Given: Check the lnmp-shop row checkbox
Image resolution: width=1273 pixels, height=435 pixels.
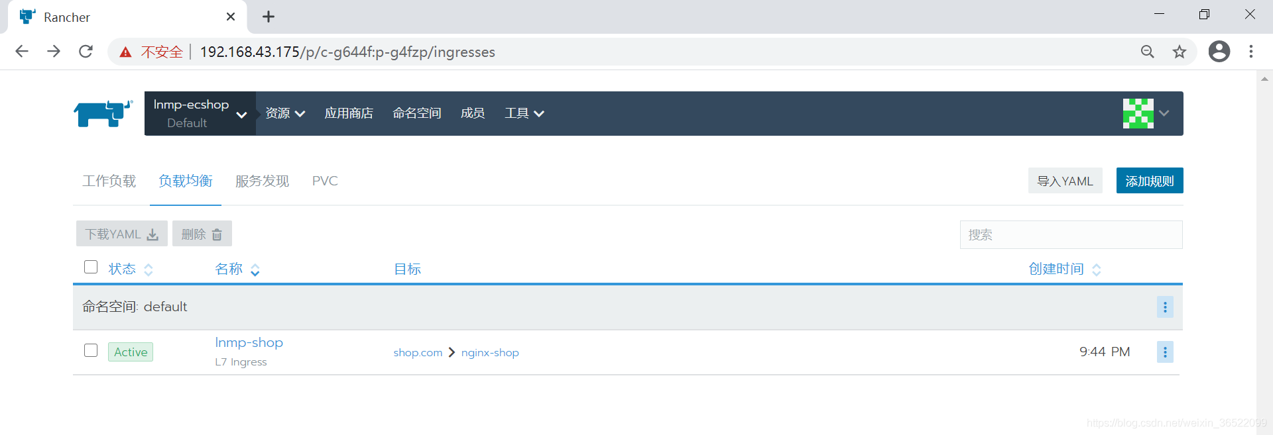Looking at the screenshot, I should pos(91,350).
